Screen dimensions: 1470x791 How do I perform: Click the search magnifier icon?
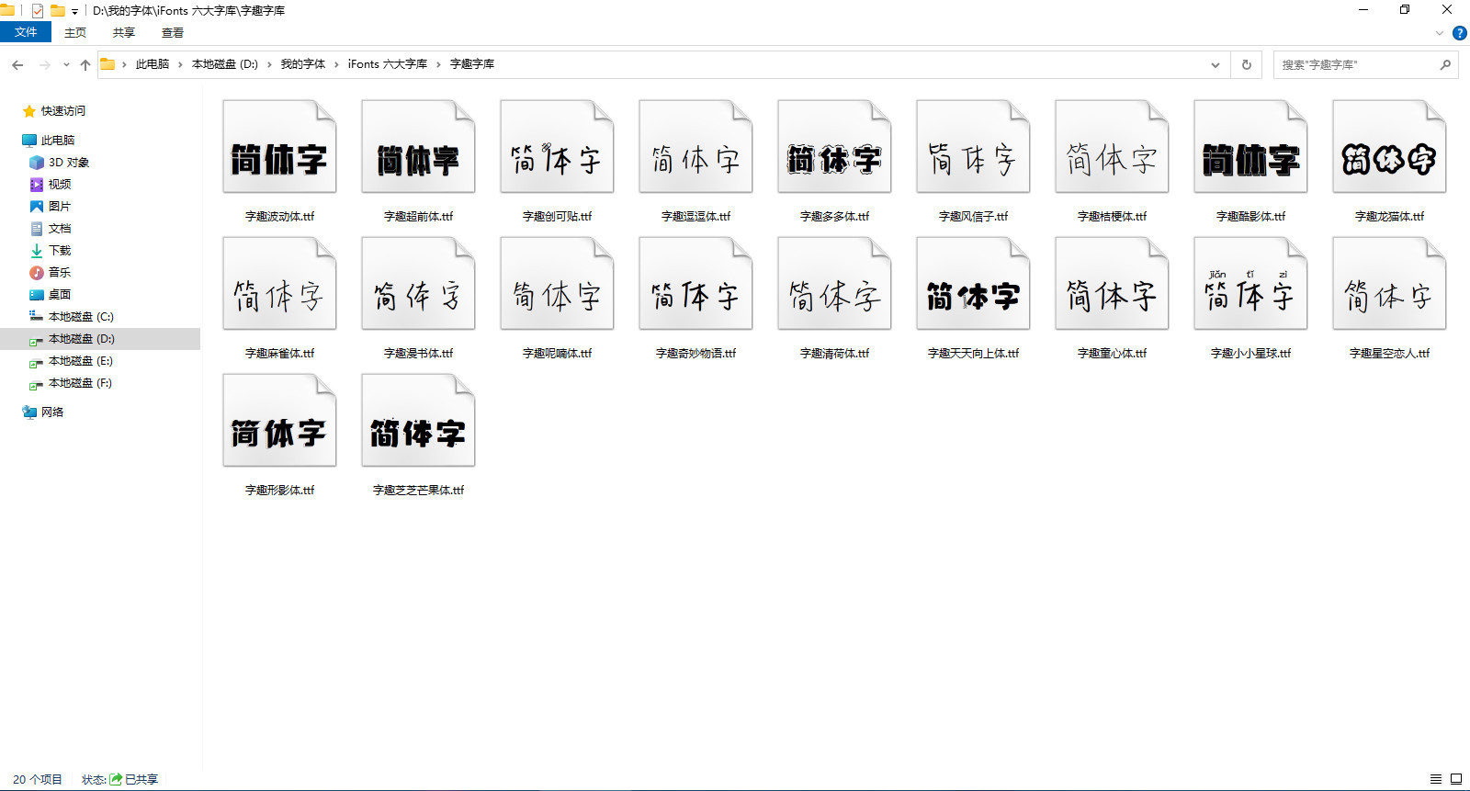pyautogui.click(x=1445, y=64)
